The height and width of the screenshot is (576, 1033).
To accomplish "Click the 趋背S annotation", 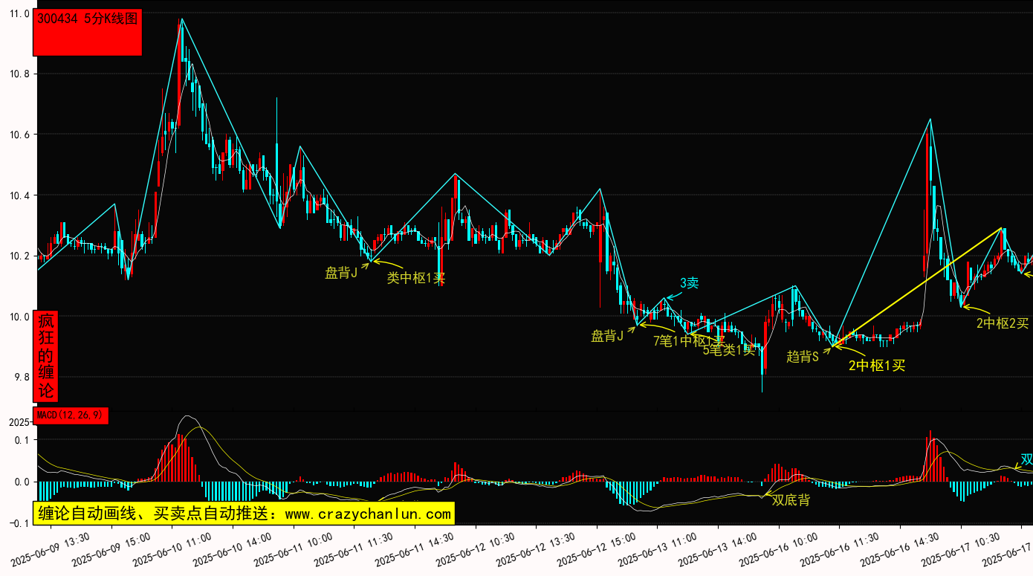I will [x=803, y=357].
